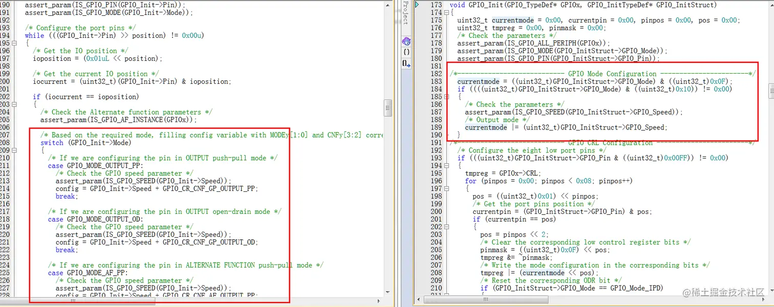
Task: Click 'pos = pinpos << 2;' line
Action: [x=514, y=235]
